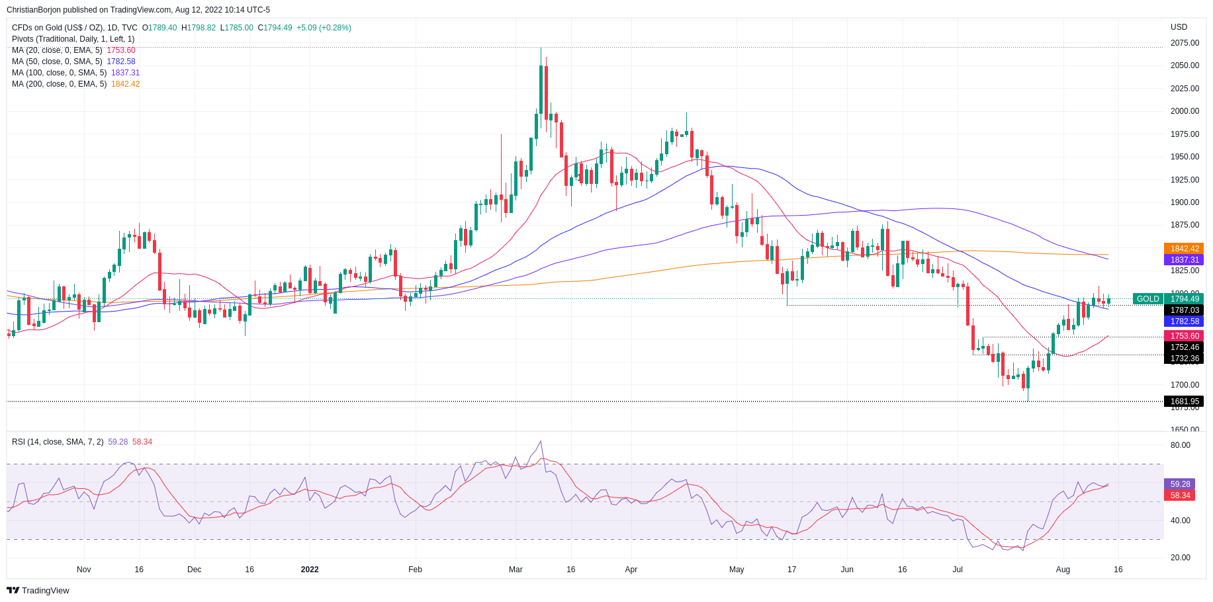Click the blue 1782.58 price tag
Screen dimensions: 1213x602
click(x=1184, y=322)
